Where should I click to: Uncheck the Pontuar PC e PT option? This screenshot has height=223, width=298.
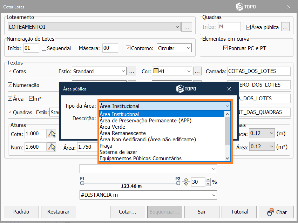click(225, 48)
